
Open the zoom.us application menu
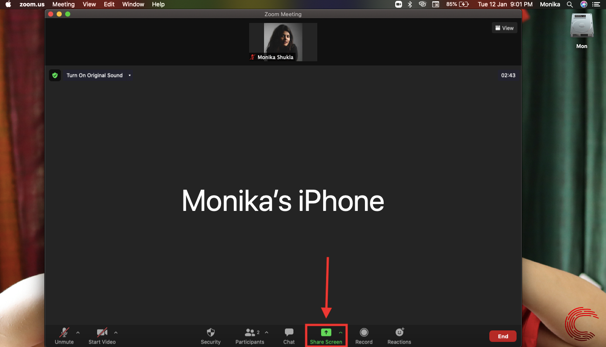click(32, 4)
